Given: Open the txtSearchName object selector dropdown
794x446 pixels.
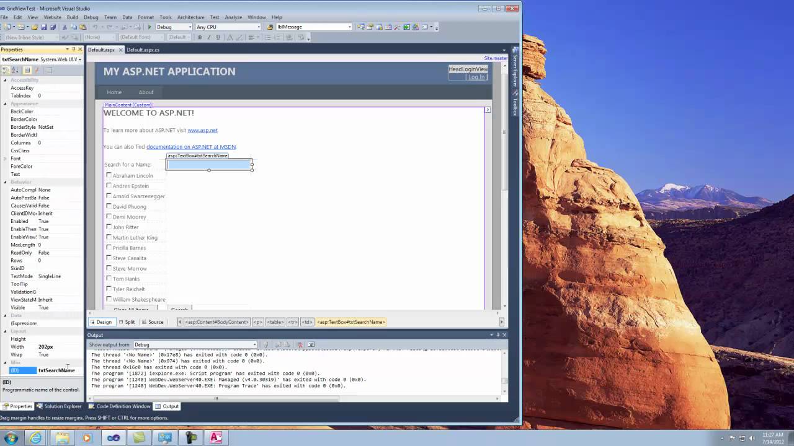Looking at the screenshot, I should click(80, 59).
